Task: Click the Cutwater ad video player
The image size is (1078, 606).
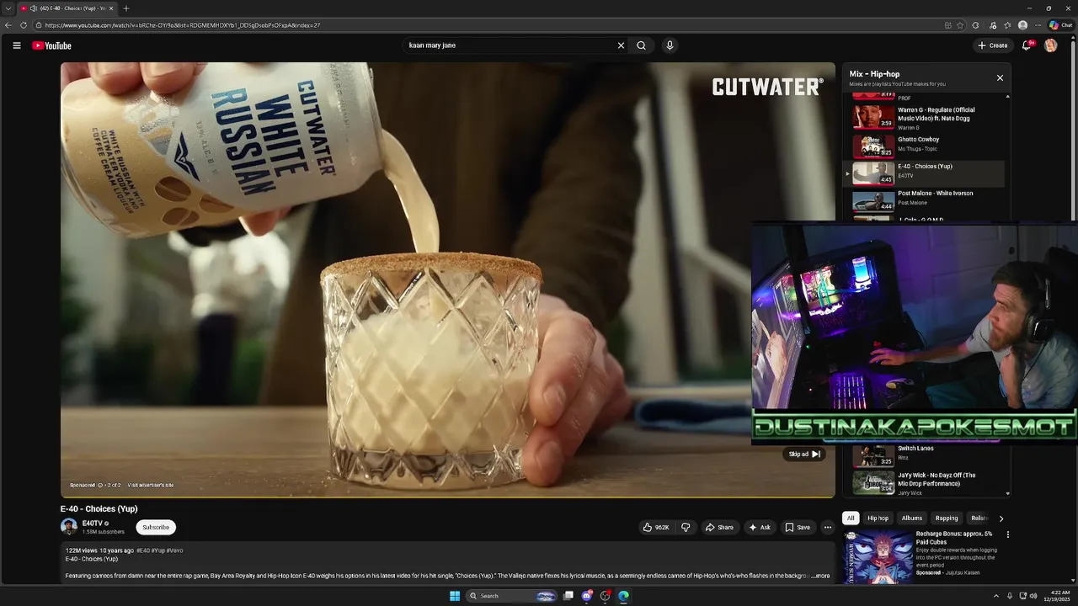Action: (x=448, y=279)
